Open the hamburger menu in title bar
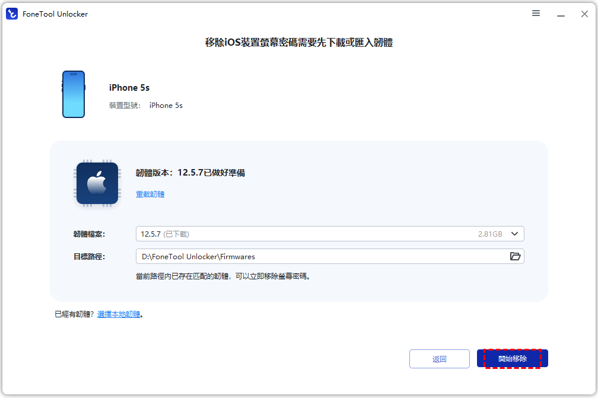This screenshot has width=598, height=398. pyautogui.click(x=536, y=14)
